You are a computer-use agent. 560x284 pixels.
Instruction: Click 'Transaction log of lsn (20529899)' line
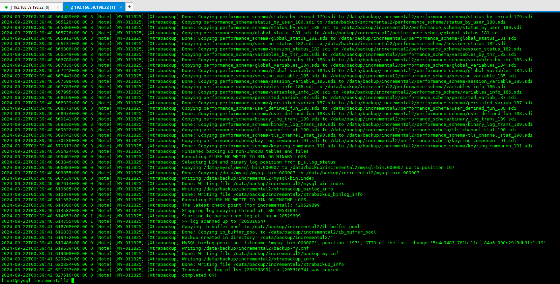pyautogui.click(x=171, y=270)
